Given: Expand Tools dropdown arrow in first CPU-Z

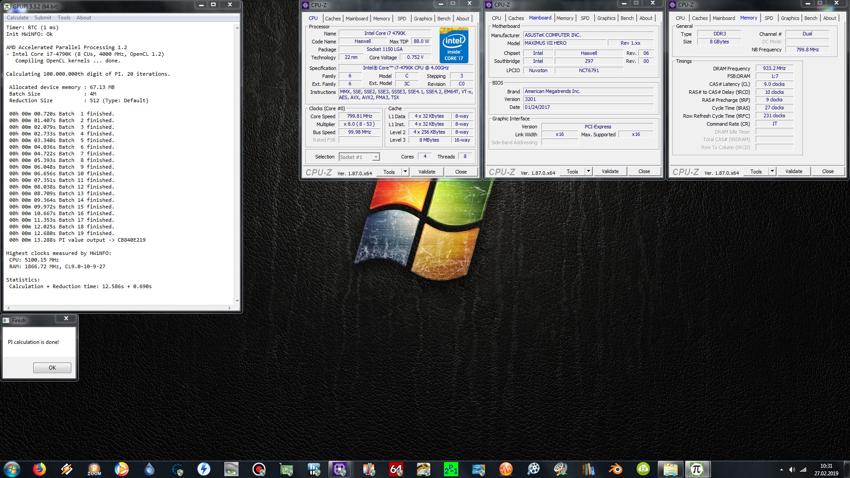Looking at the screenshot, I should [405, 172].
